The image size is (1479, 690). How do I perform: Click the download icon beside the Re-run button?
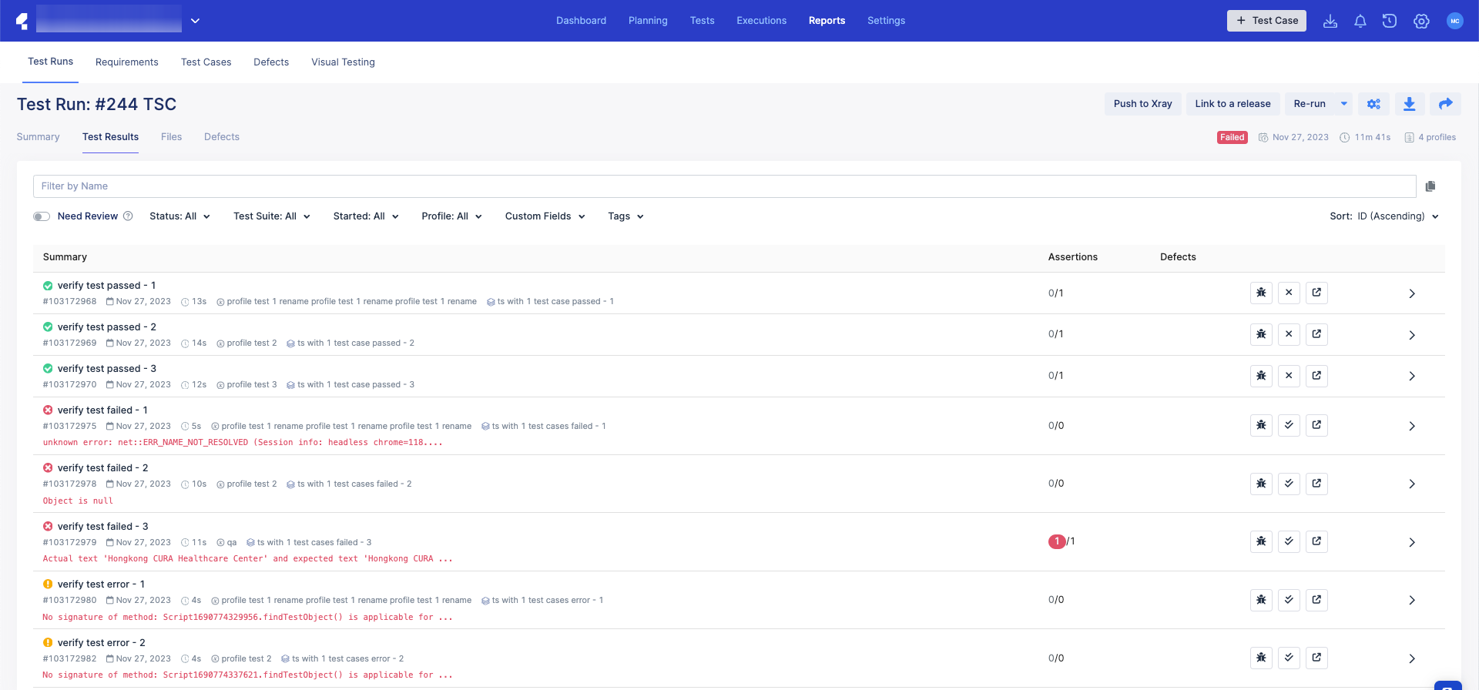click(1409, 104)
